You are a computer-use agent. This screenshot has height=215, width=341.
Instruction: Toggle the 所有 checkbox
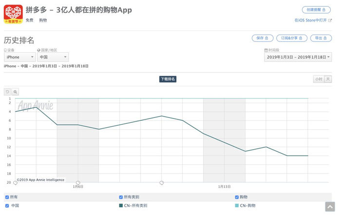click(7, 197)
